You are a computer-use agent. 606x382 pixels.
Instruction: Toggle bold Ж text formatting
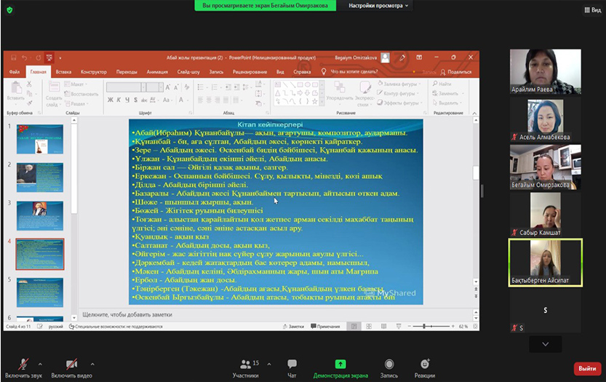click(x=110, y=99)
